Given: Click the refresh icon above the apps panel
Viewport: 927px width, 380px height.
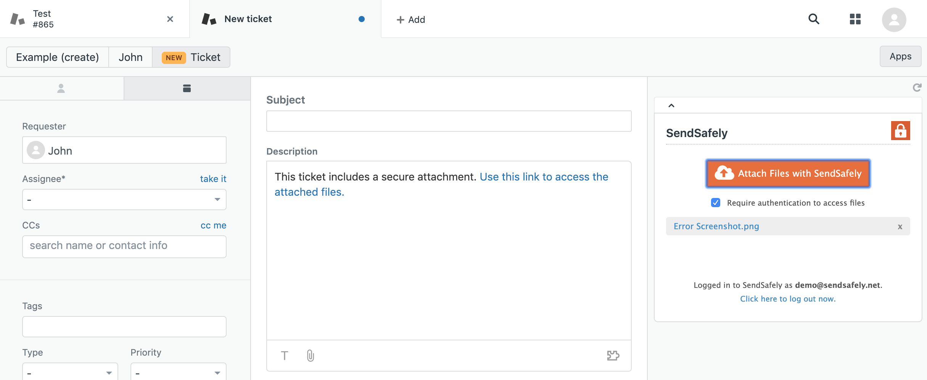Looking at the screenshot, I should click(x=917, y=88).
